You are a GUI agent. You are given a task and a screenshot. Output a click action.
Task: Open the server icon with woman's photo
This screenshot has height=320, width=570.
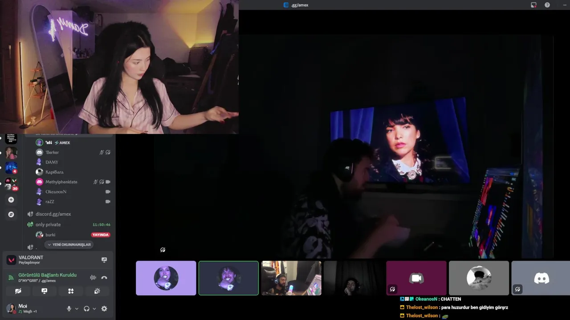pos(11,153)
